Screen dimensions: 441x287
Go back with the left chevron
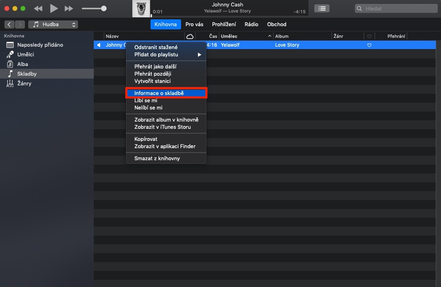9,25
